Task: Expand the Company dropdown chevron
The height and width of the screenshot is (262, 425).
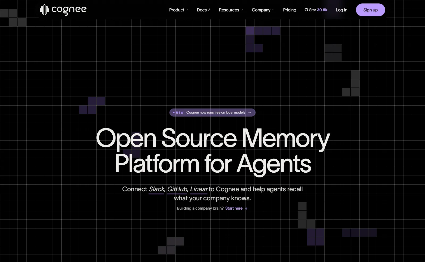Action: (273, 10)
